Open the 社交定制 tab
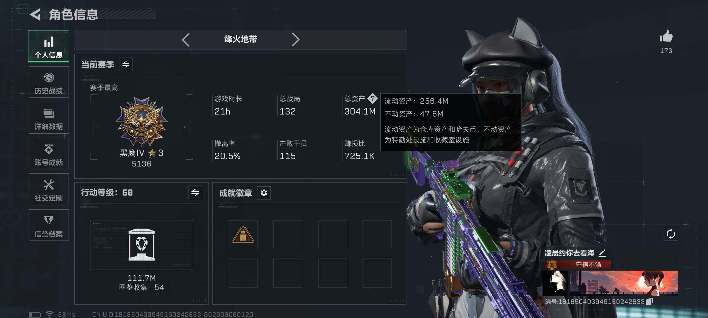Screen dimensions: 708x318 click(x=49, y=189)
